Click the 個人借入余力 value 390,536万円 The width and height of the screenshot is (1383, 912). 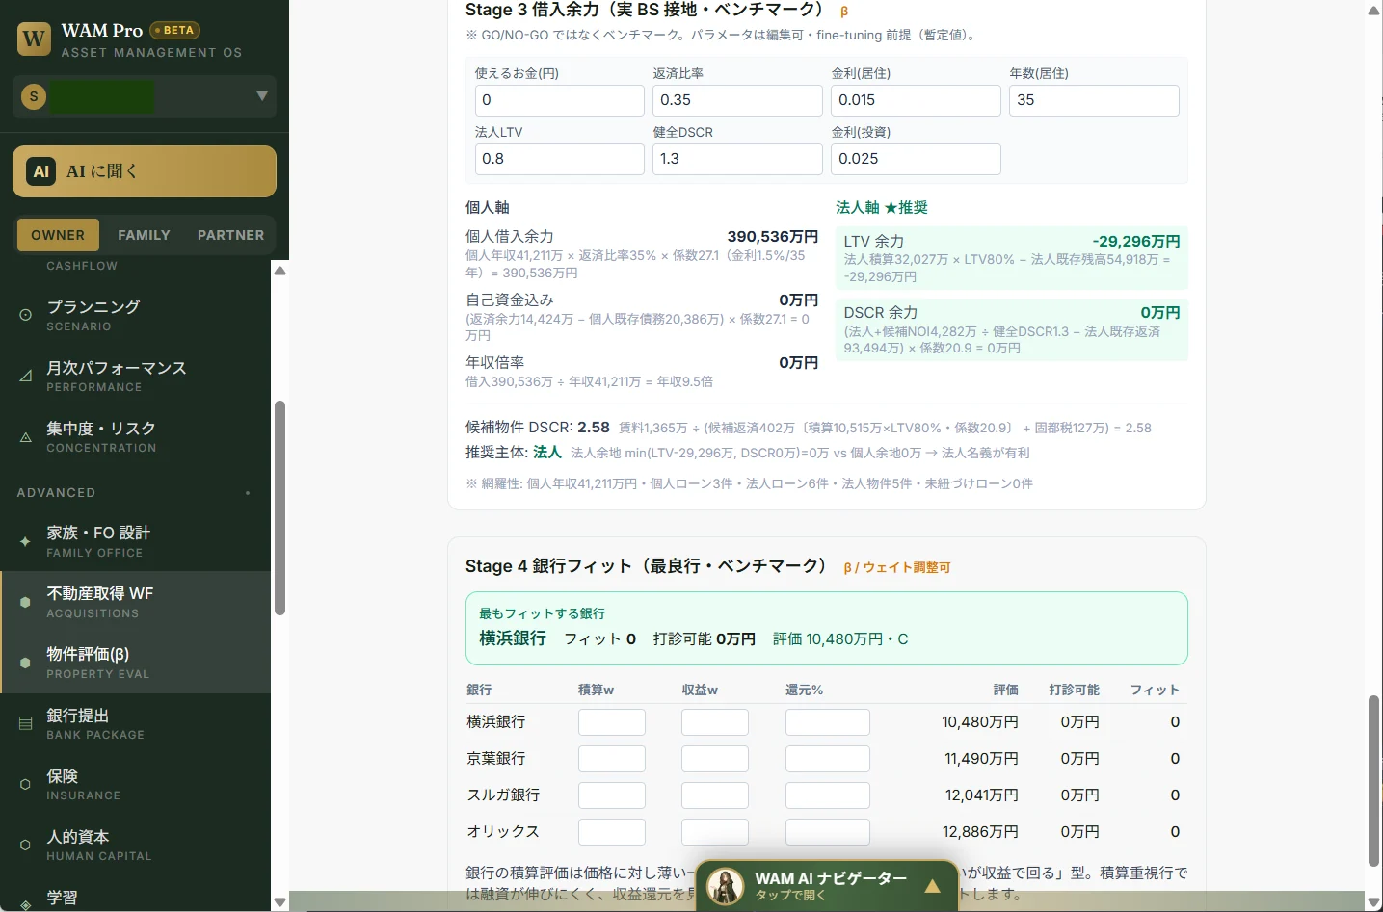pyautogui.click(x=772, y=237)
